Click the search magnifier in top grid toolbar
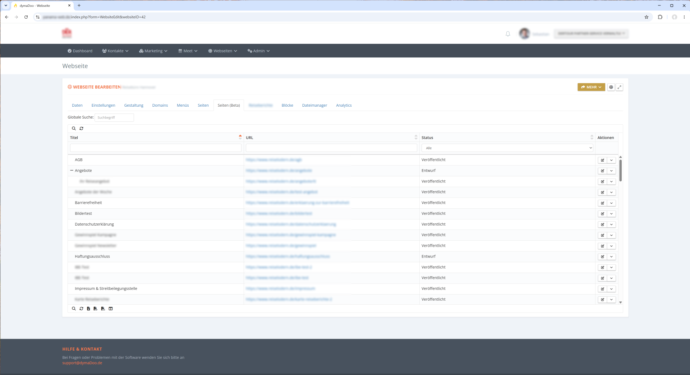The image size is (690, 375). pyautogui.click(x=74, y=128)
